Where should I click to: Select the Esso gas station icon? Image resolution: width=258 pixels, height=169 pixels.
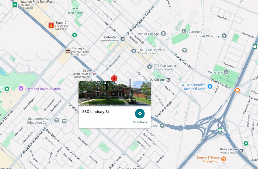[x=94, y=73]
